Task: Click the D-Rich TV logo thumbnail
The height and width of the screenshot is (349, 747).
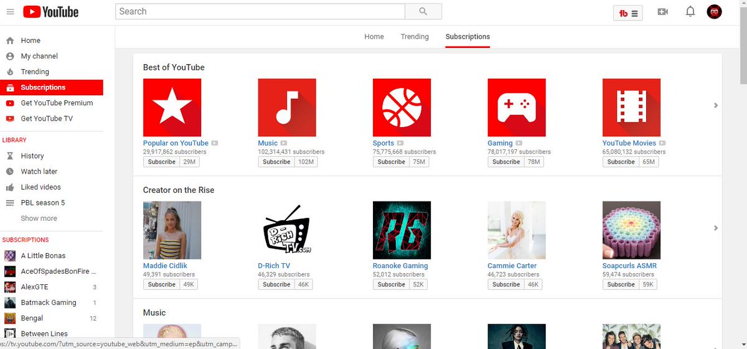Action: click(x=287, y=230)
